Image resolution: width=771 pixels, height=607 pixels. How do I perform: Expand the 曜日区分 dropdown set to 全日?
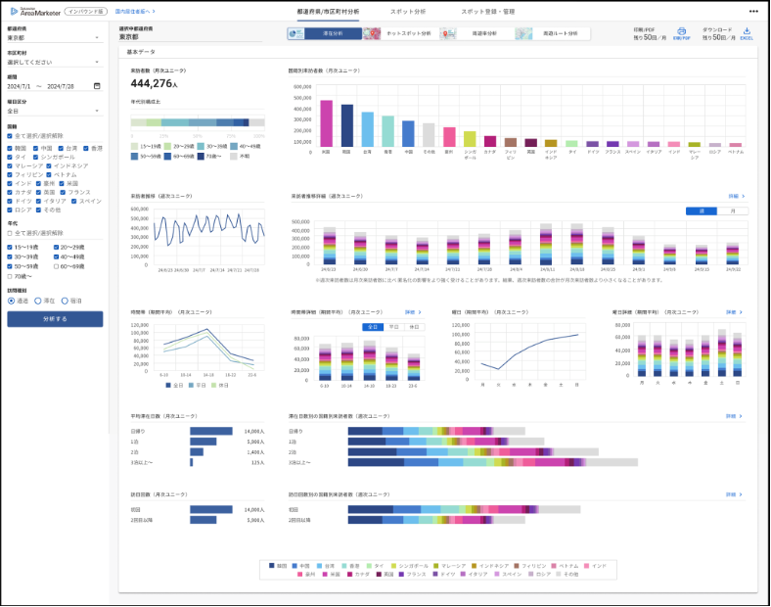97,111
